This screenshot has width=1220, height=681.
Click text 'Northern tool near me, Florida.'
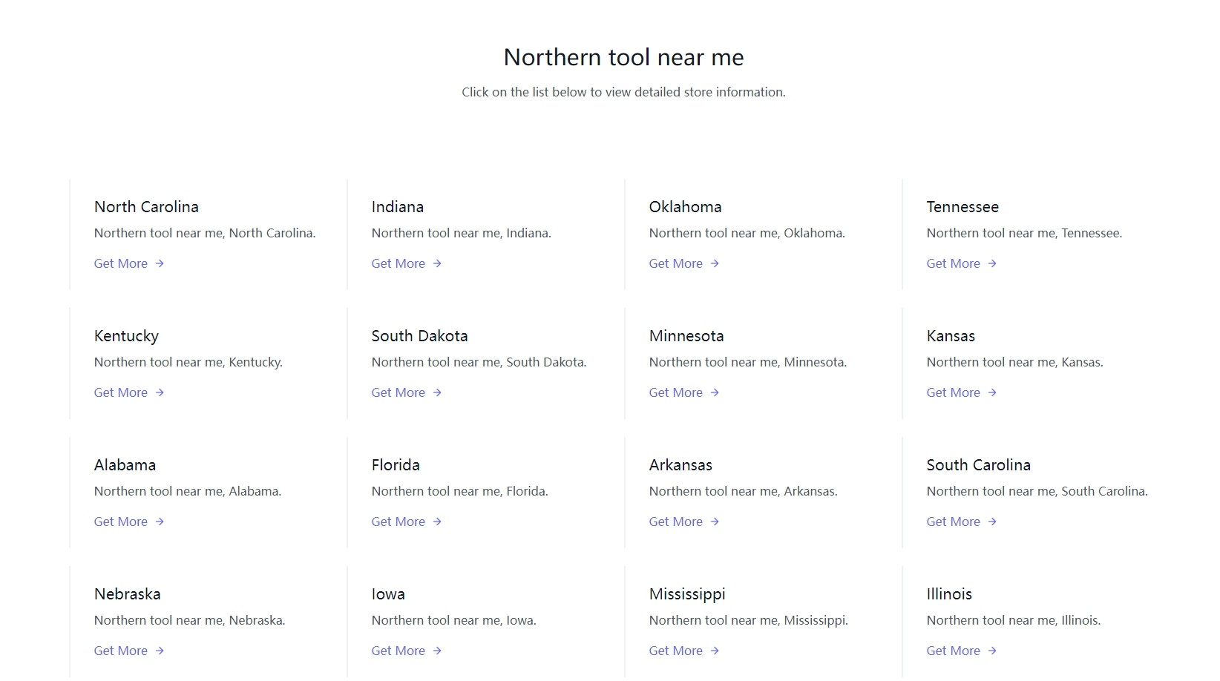click(x=459, y=491)
